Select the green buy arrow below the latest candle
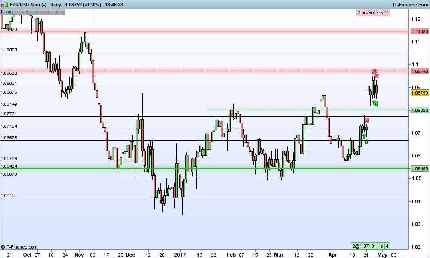Viewport: 430px width, 258px height. point(375,102)
